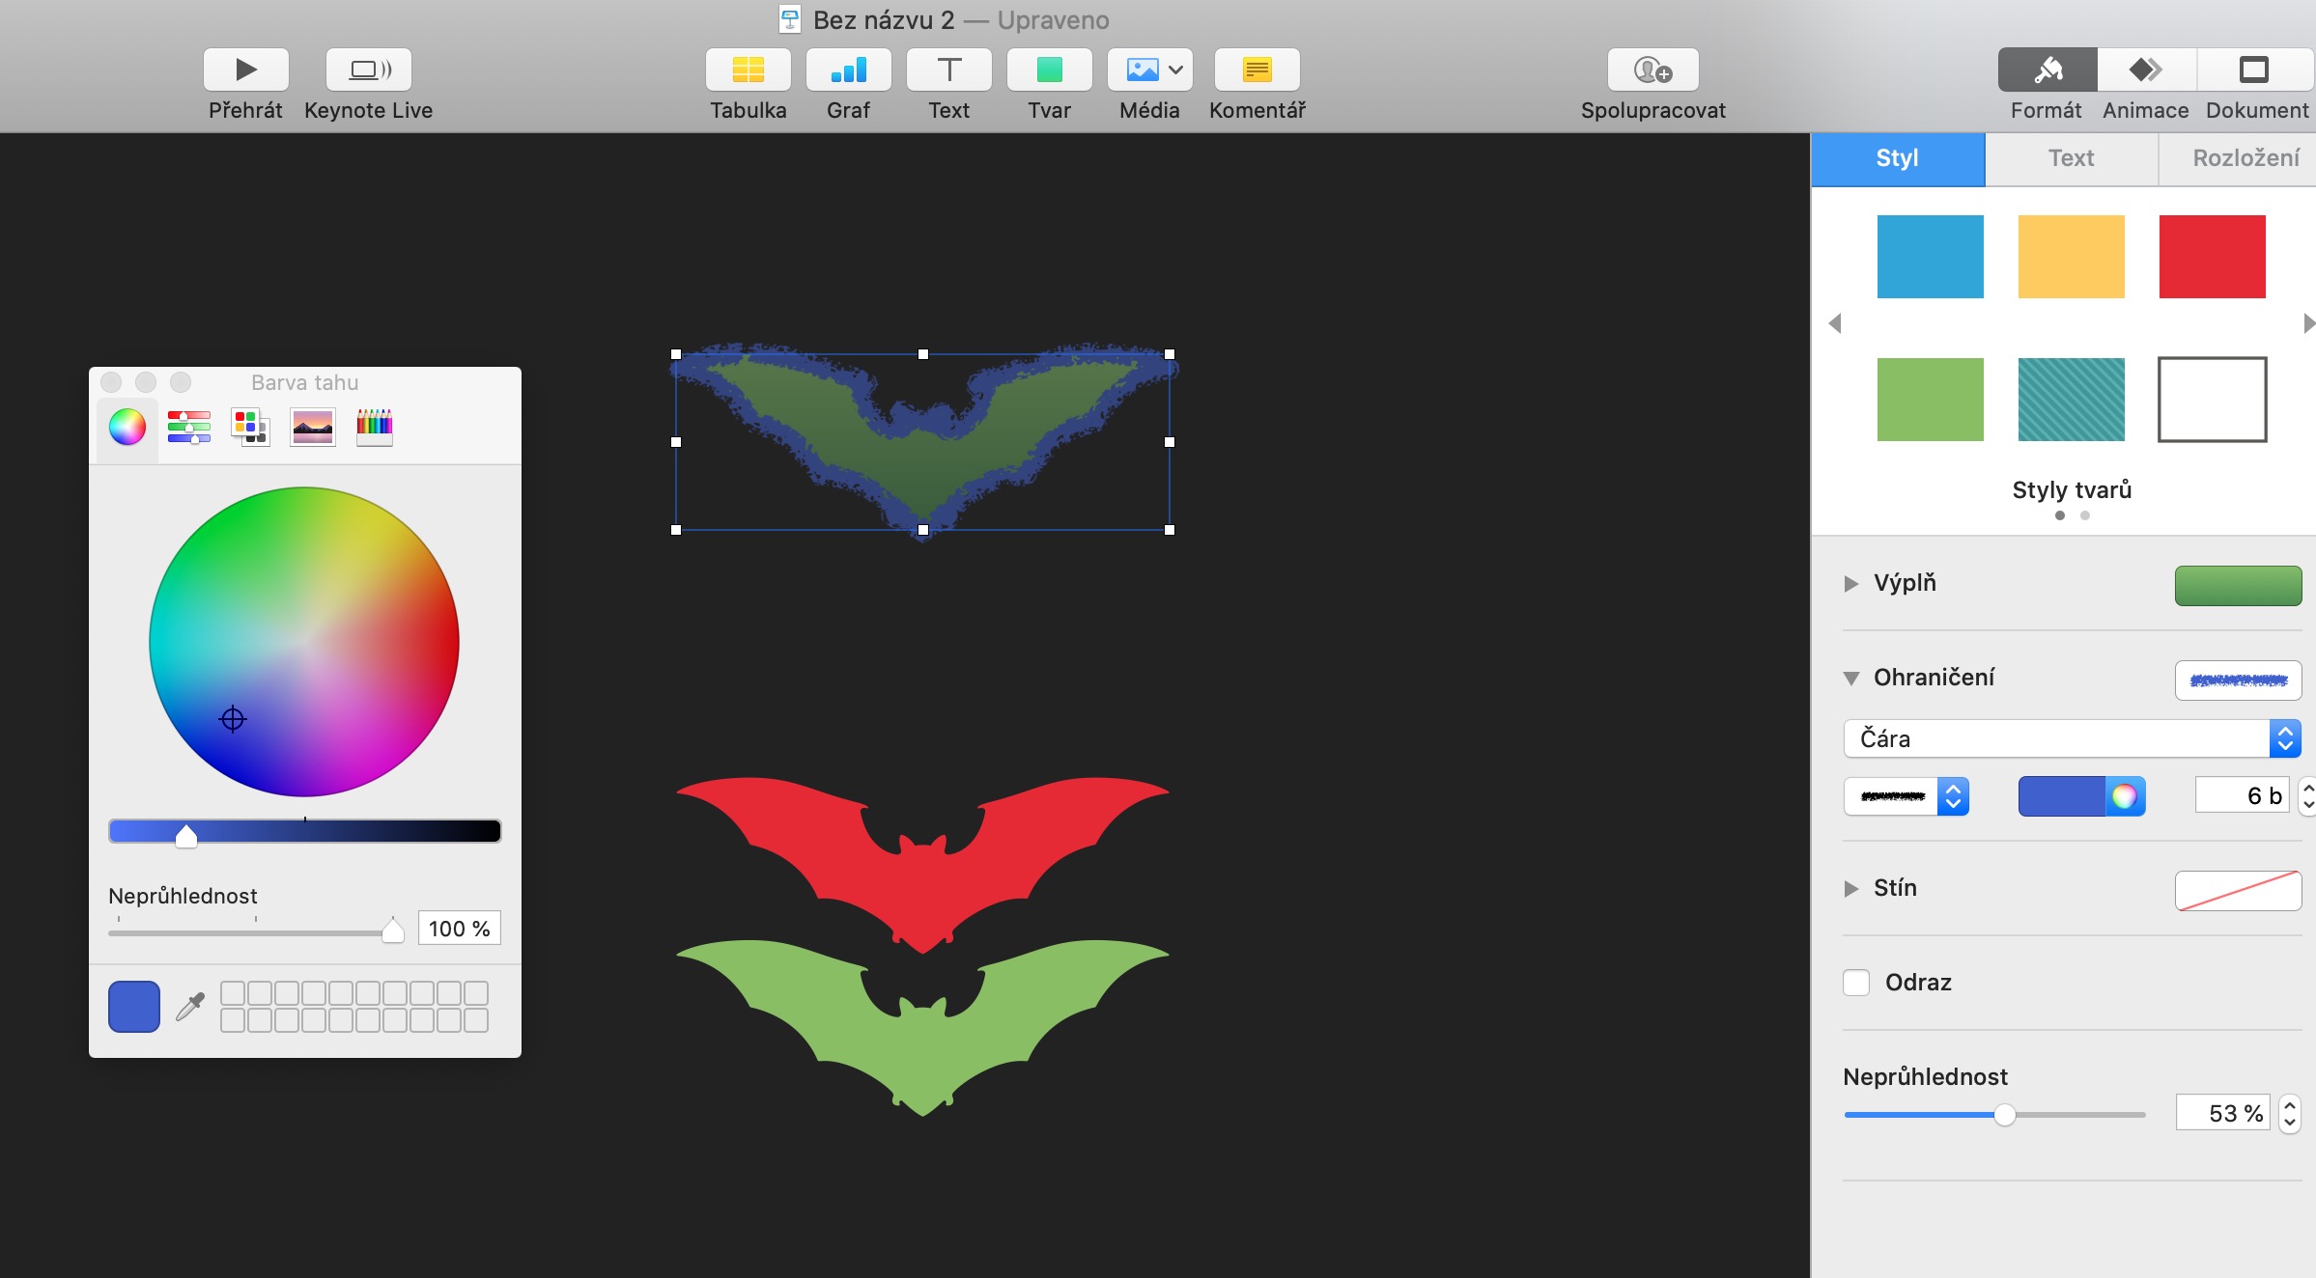Insert a table with the Tabulka icon
2316x1278 pixels.
pos(748,69)
